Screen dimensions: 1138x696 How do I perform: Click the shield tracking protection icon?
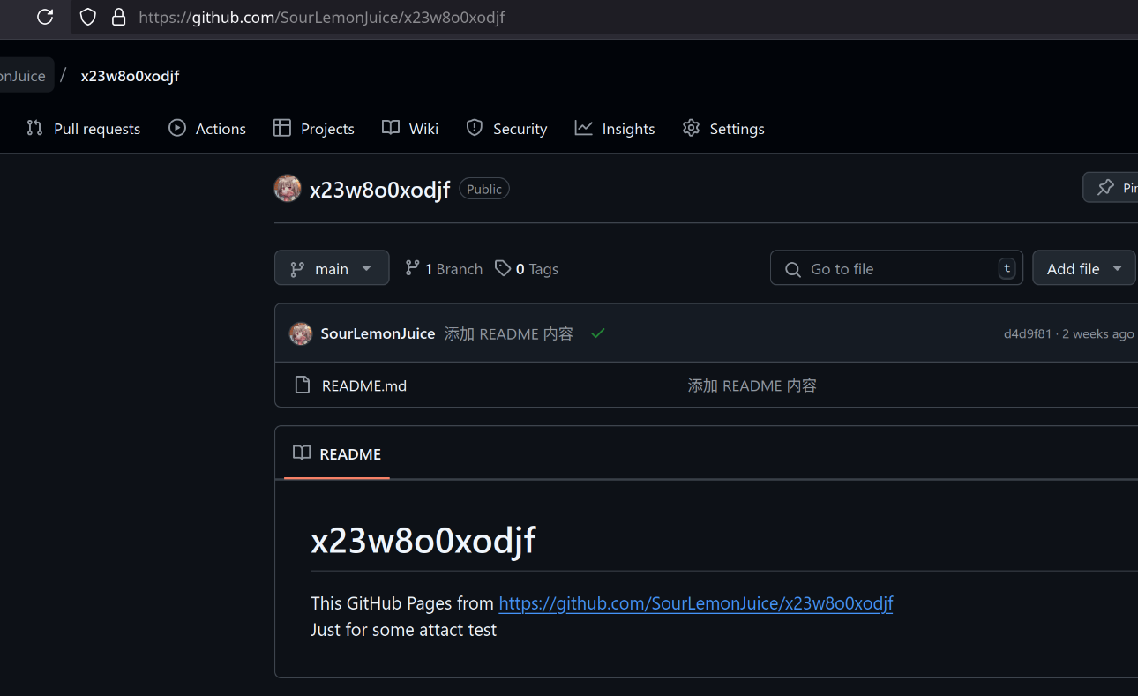tap(87, 17)
